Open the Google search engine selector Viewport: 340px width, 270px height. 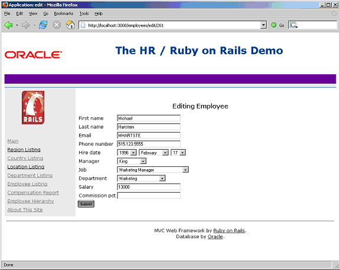[x=293, y=25]
